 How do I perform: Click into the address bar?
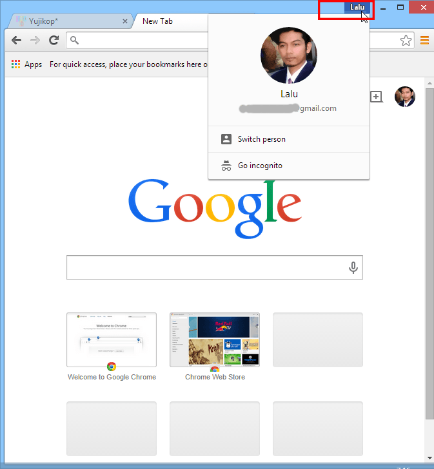coord(138,40)
